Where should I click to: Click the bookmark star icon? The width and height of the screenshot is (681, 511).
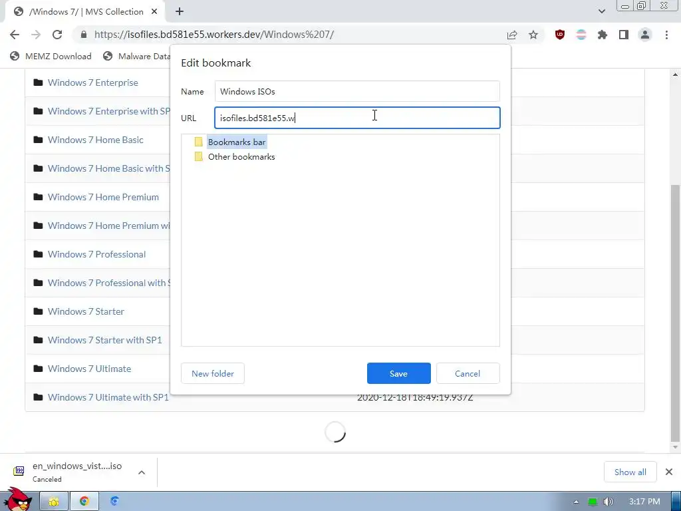pyautogui.click(x=533, y=35)
